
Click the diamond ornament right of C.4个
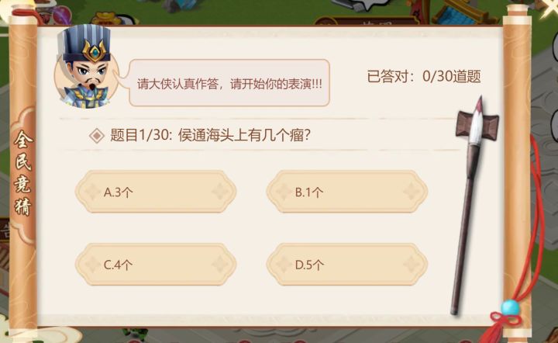pos(221,265)
